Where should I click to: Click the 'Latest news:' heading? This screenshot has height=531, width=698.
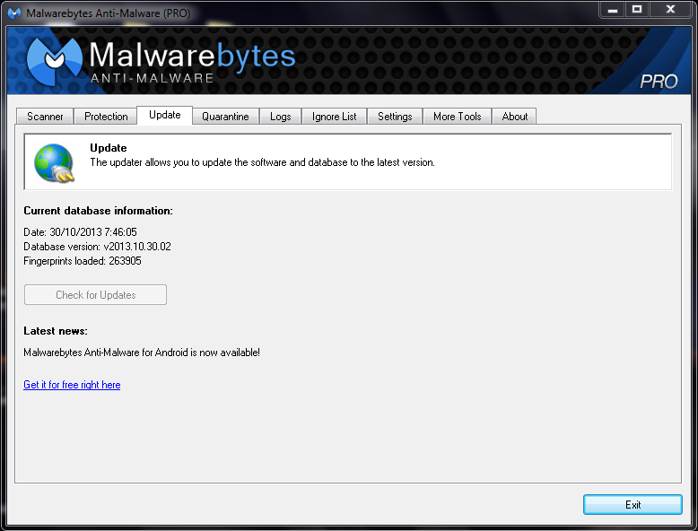click(x=56, y=331)
